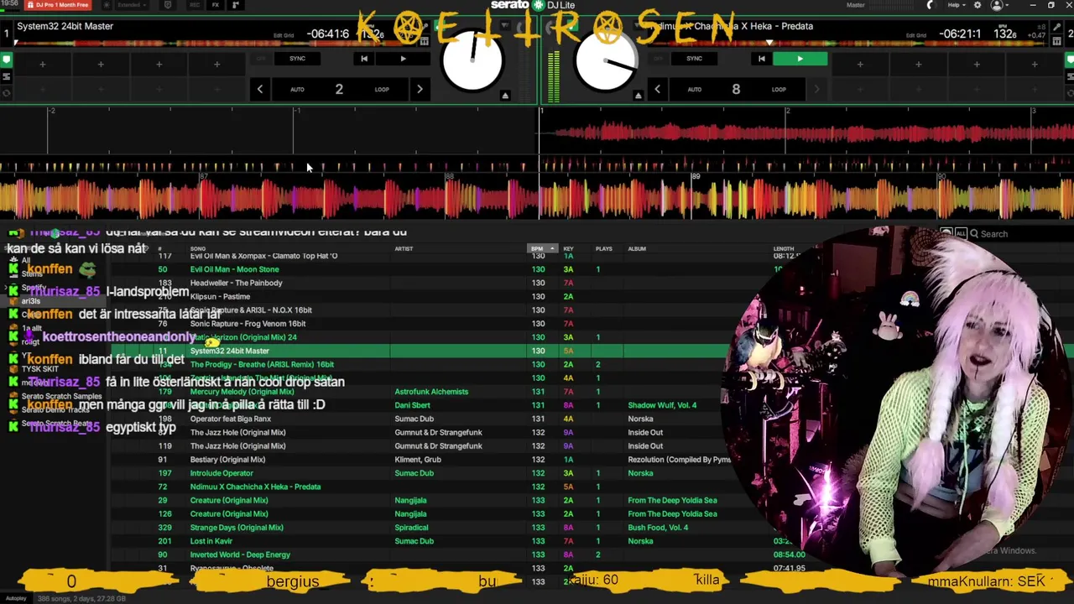Click the shield icon in the top bar
The height and width of the screenshot is (604, 1074).
pyautogui.click(x=168, y=5)
